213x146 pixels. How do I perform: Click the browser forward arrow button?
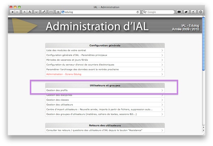18,12
